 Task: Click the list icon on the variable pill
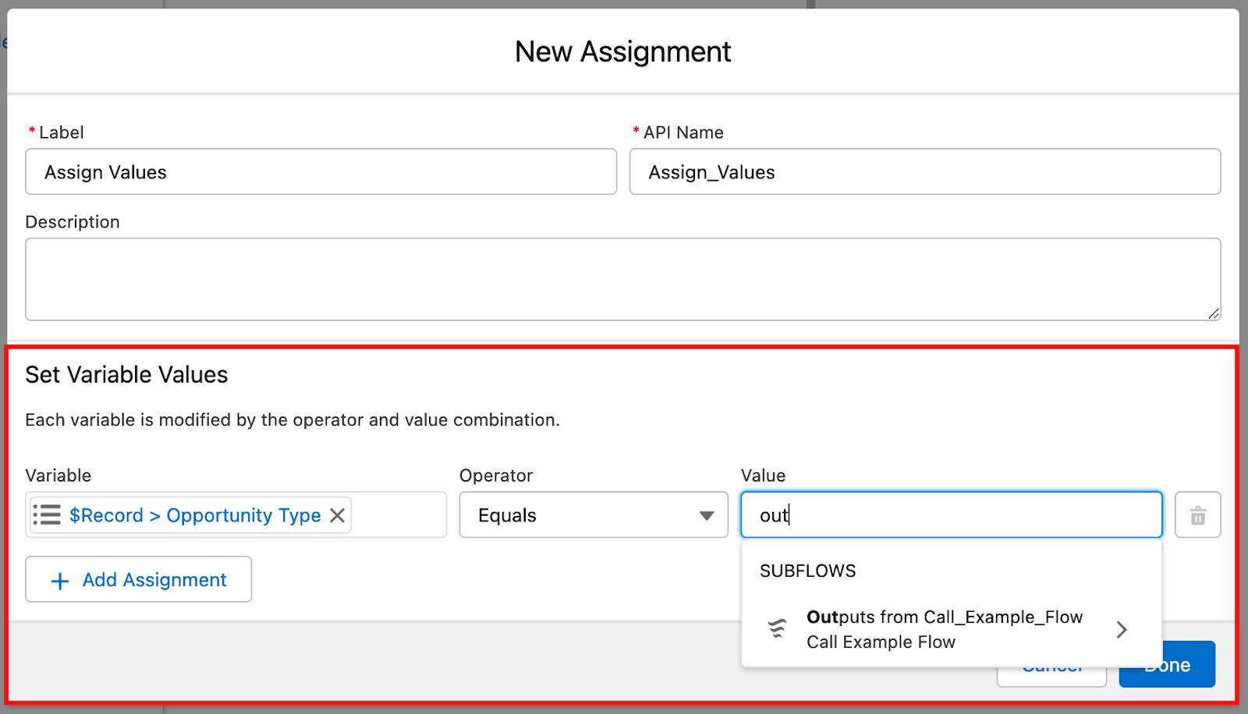point(47,515)
